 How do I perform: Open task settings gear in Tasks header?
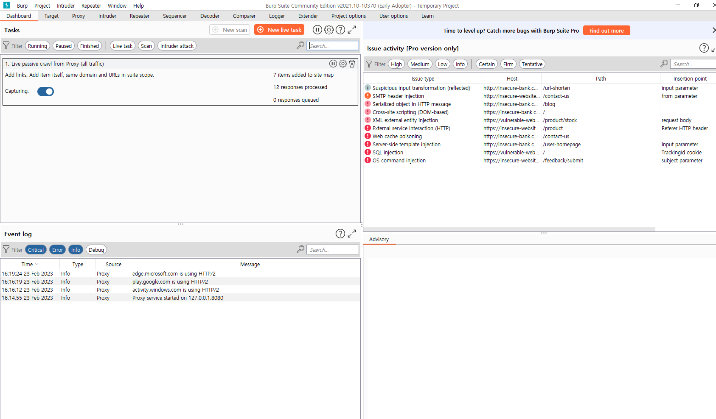pos(329,30)
